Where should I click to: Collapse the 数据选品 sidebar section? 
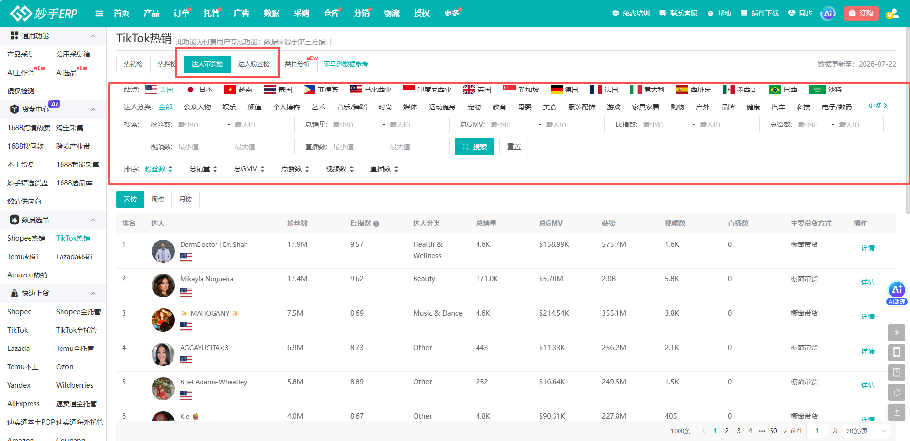[x=93, y=220]
